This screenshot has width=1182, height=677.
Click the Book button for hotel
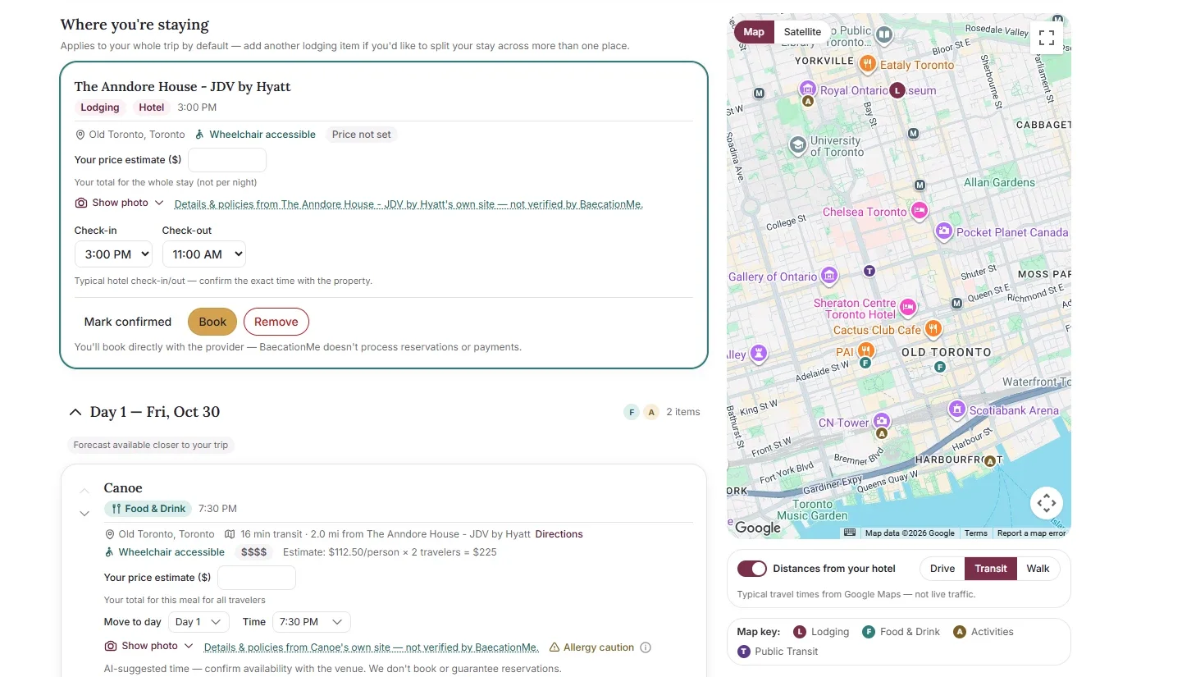point(212,322)
